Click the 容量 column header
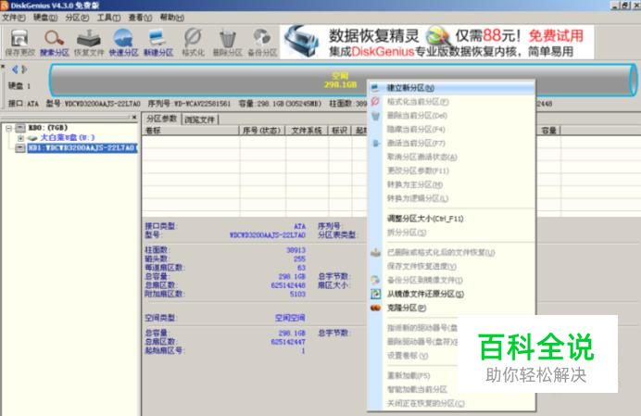 [x=548, y=131]
